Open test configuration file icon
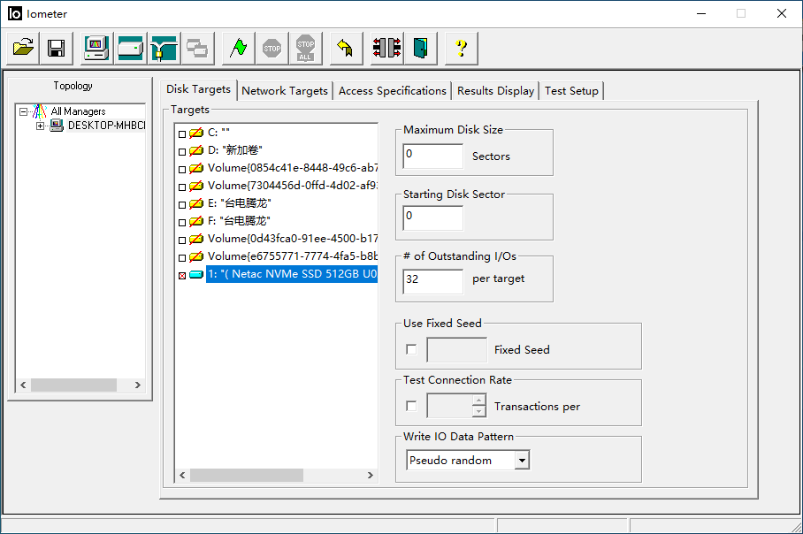803x534 pixels. (x=23, y=48)
